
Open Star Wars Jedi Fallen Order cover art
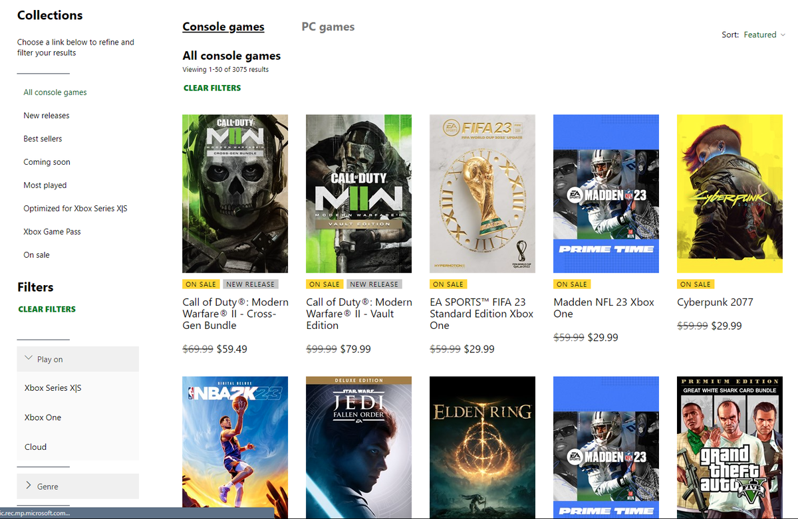[x=359, y=447]
